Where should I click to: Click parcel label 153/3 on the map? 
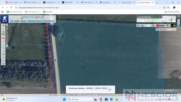(x=80, y=38)
